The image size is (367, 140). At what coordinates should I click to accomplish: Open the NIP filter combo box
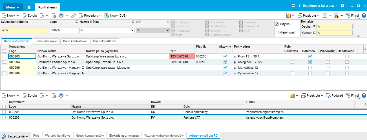coord(153,30)
